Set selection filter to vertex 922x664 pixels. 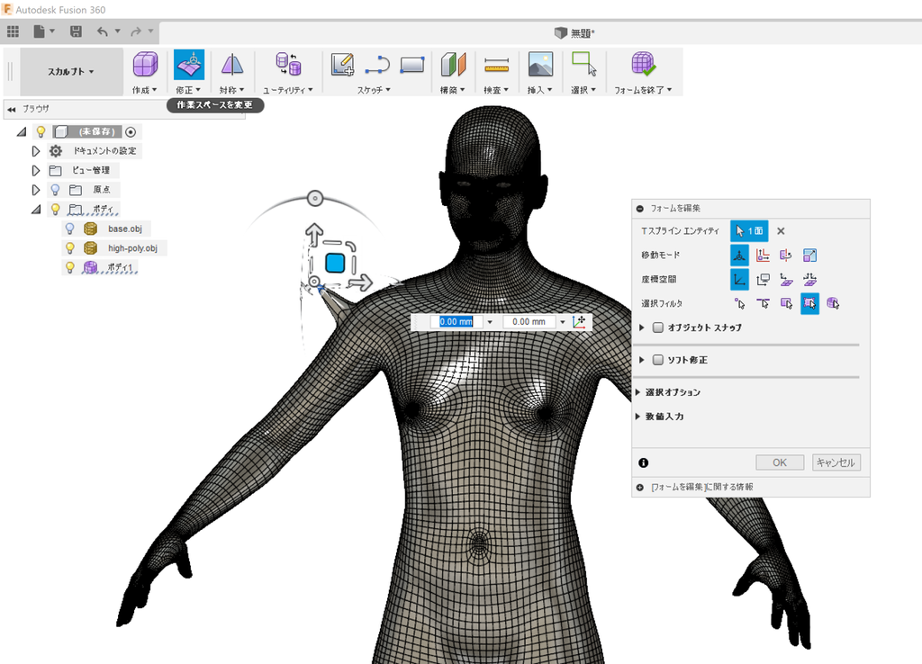pos(739,303)
